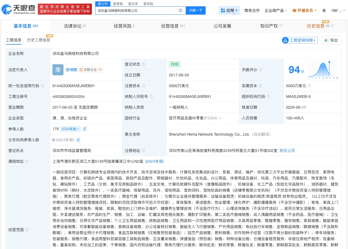Open legal representative 廖榜鹏's profile
Image resolution: width=348 pixels, height=249 pixels.
[71, 70]
